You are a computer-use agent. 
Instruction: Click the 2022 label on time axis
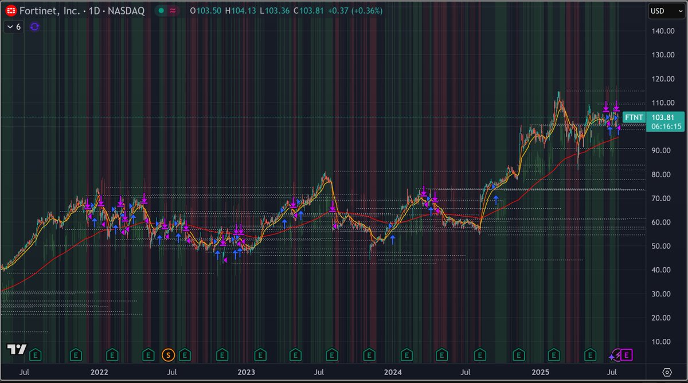point(99,372)
